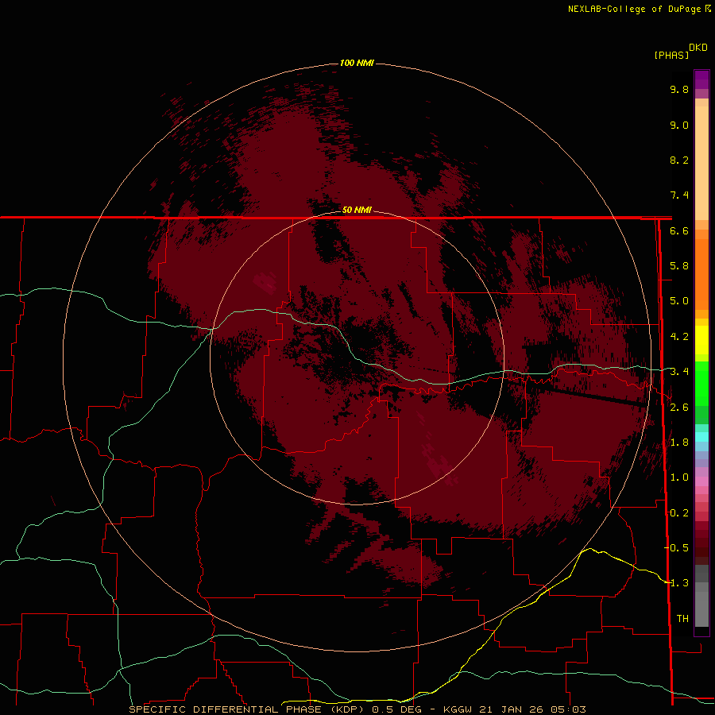Click the 0.2 scale value
Screen dimensions: 715x715
pos(679,513)
